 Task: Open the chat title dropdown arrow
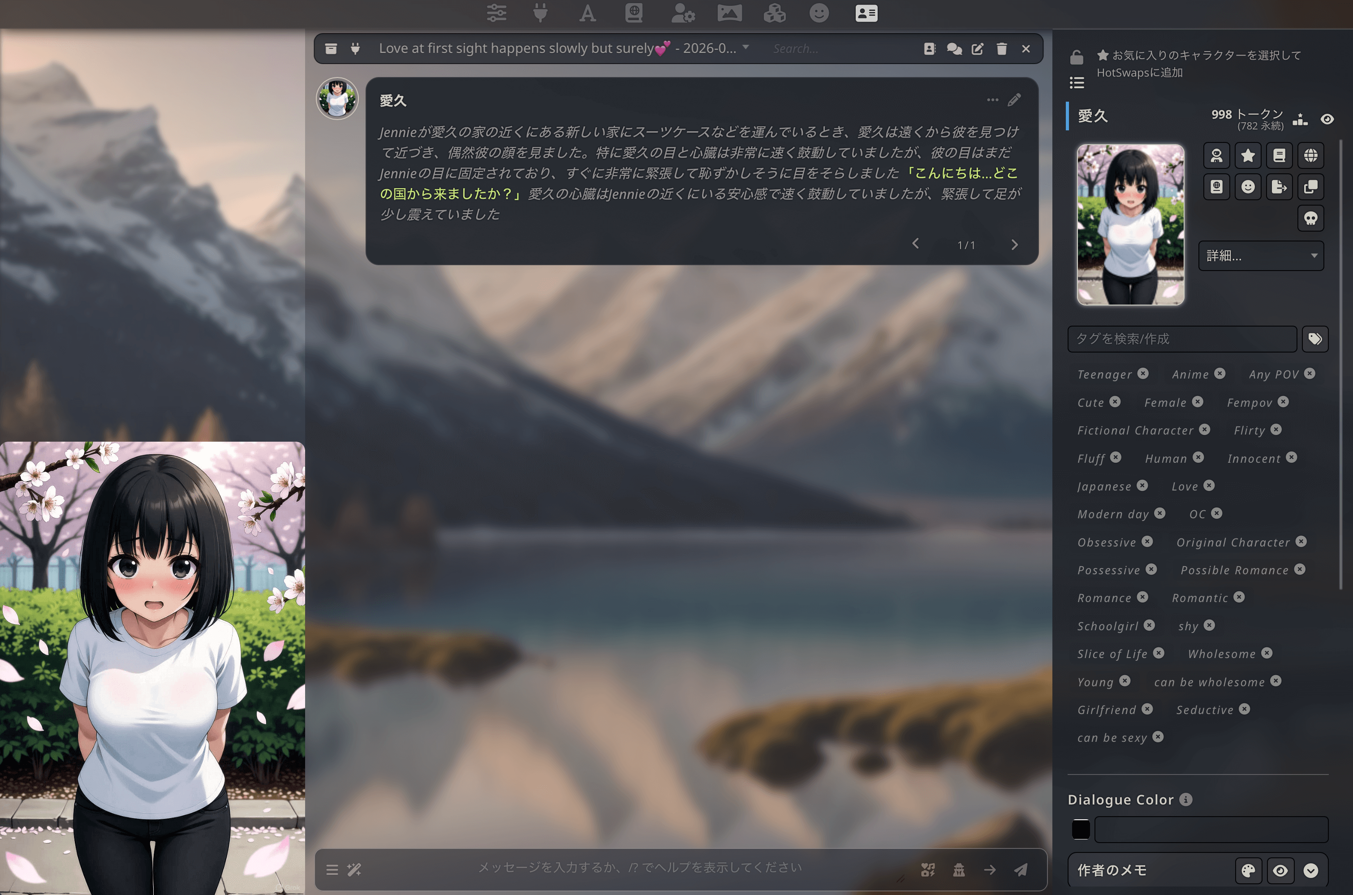[x=746, y=48]
